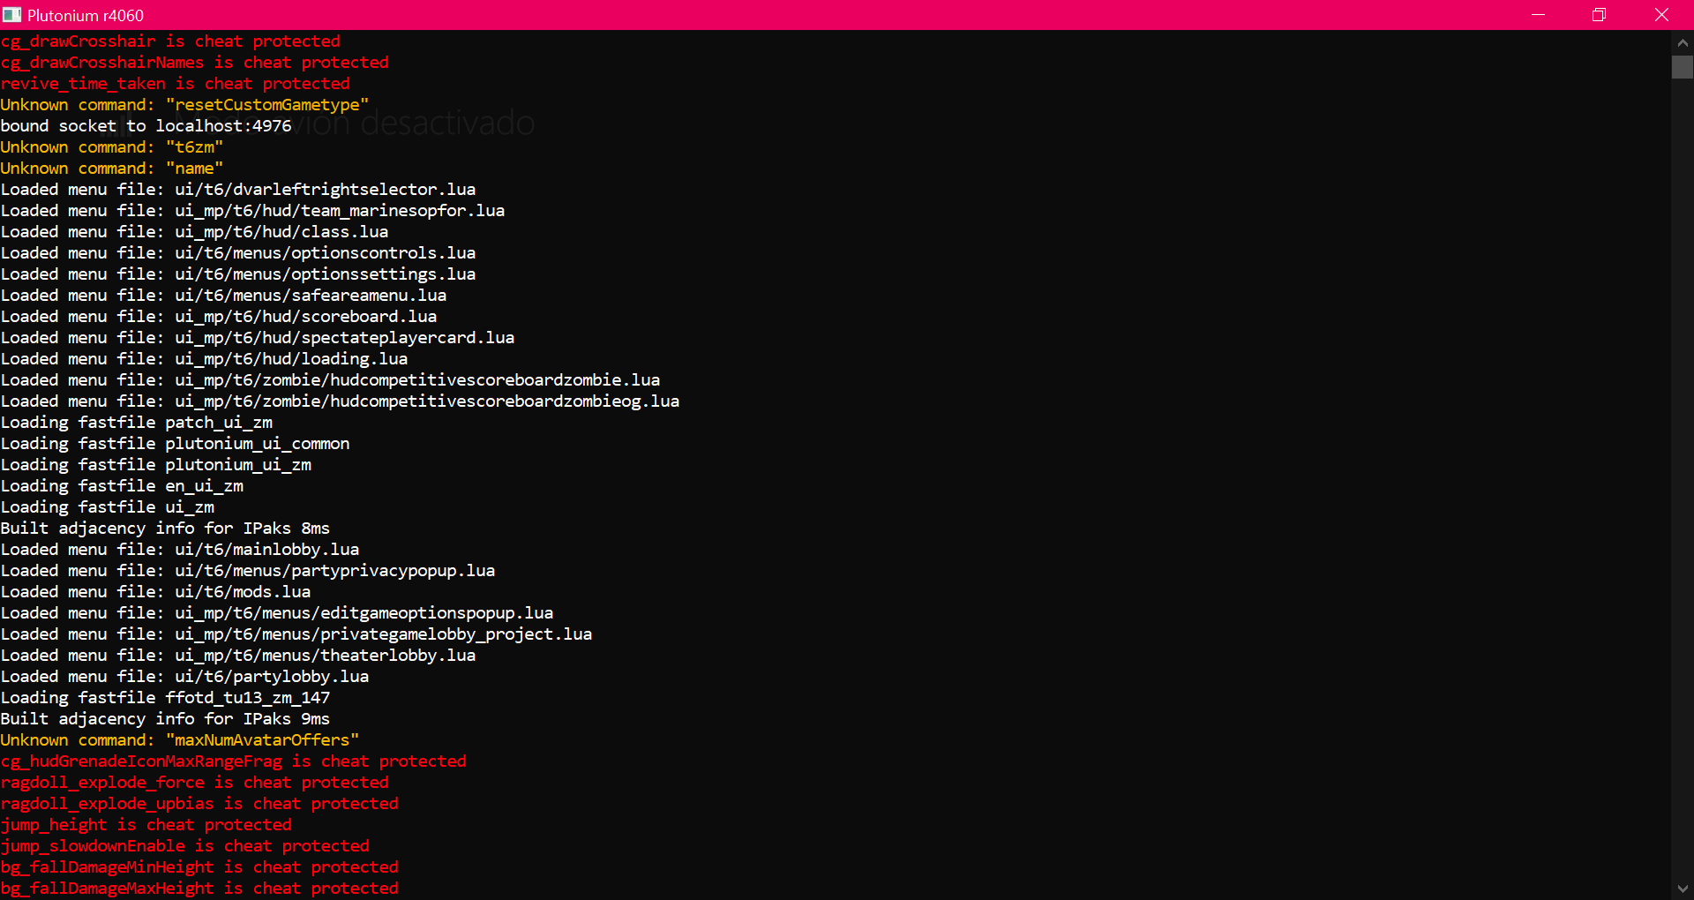Click the scrollbar up arrow
Viewport: 1694px width, 900px height.
tap(1683, 41)
